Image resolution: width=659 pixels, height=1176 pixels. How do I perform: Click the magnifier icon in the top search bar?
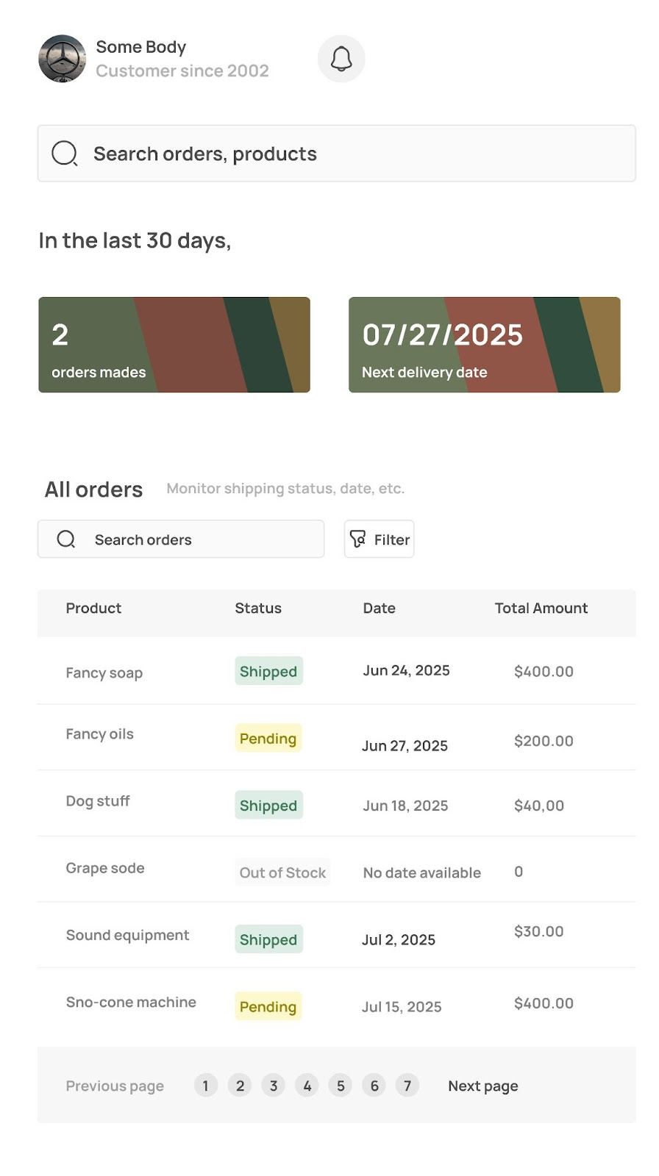pos(65,154)
